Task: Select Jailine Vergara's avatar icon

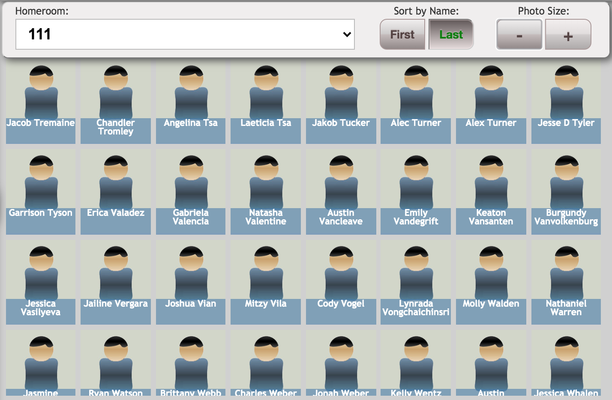Action: (116, 273)
